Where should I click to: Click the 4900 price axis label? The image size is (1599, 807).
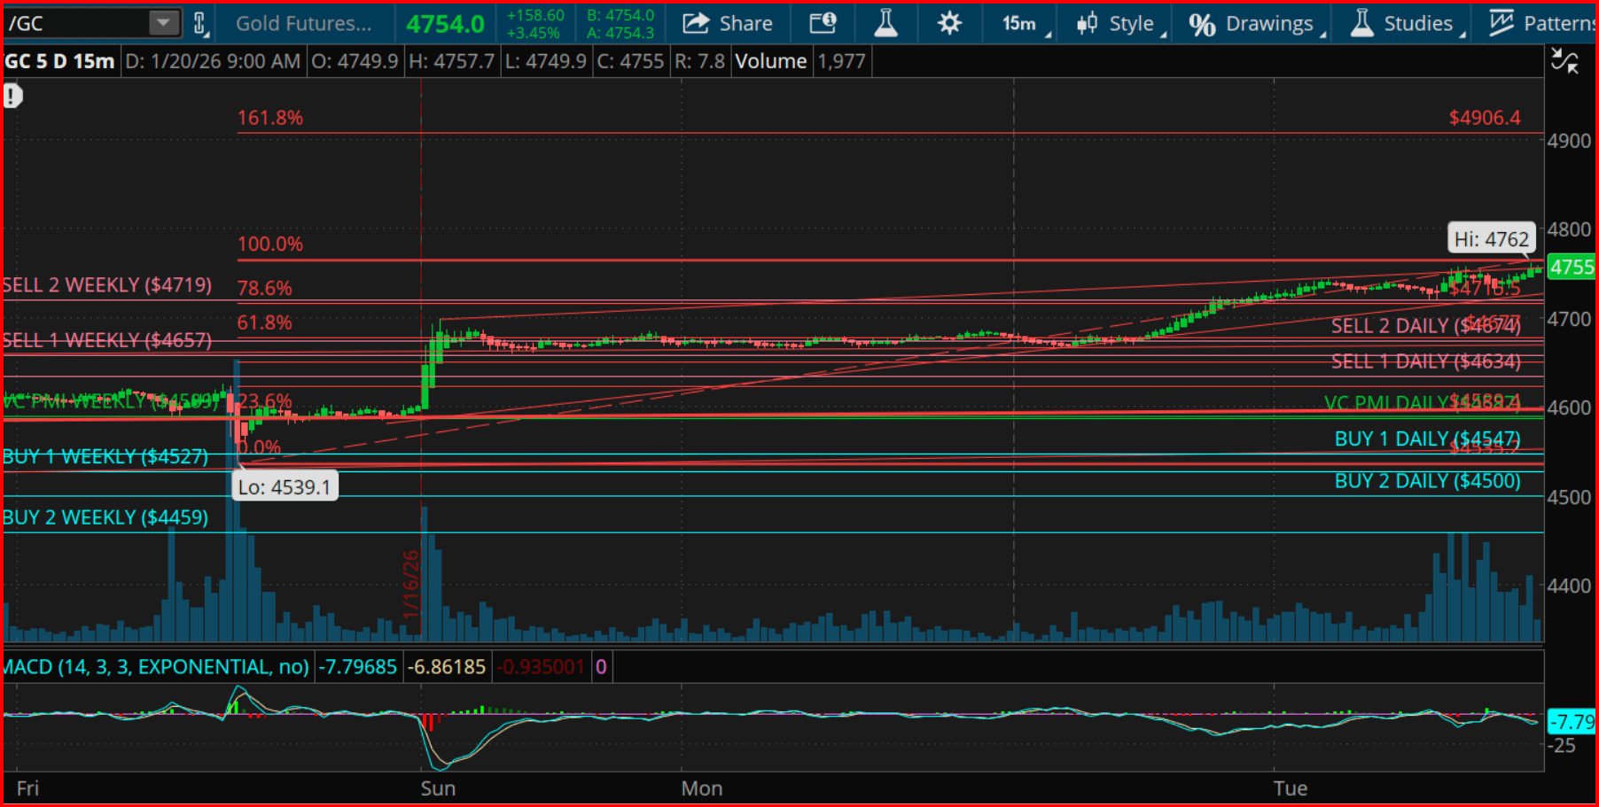pos(1569,141)
